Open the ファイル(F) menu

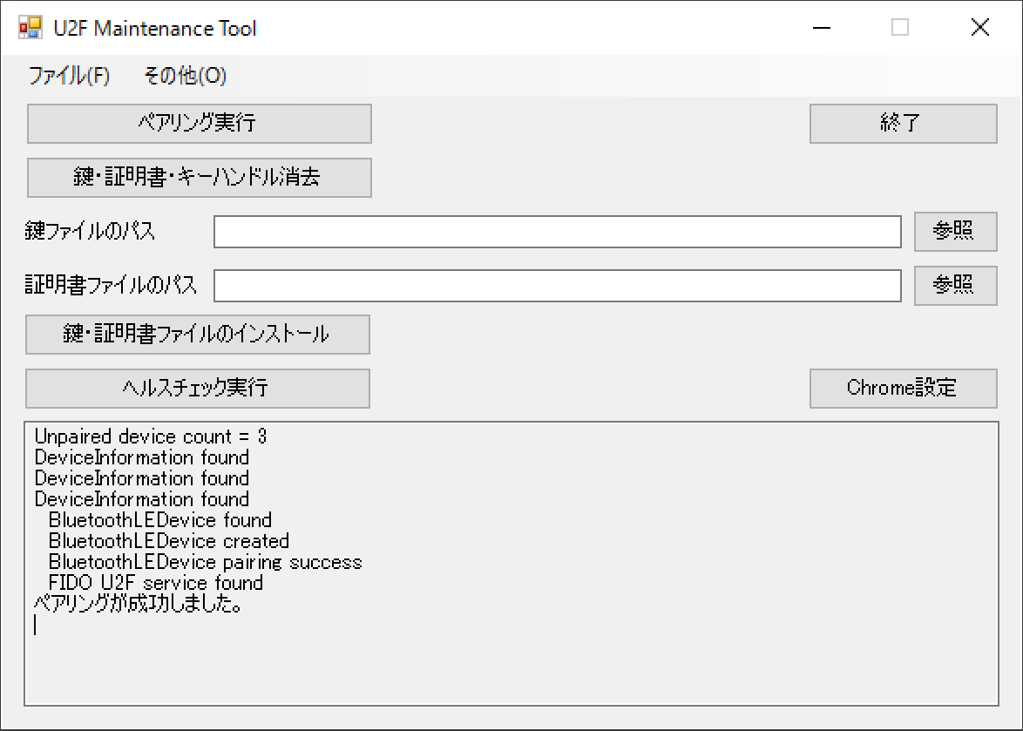(69, 76)
